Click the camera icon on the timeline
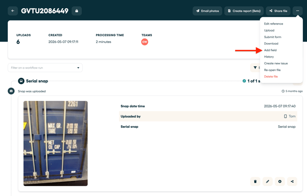Viewport: 307px width, 196px height. pyautogui.click(x=11, y=91)
